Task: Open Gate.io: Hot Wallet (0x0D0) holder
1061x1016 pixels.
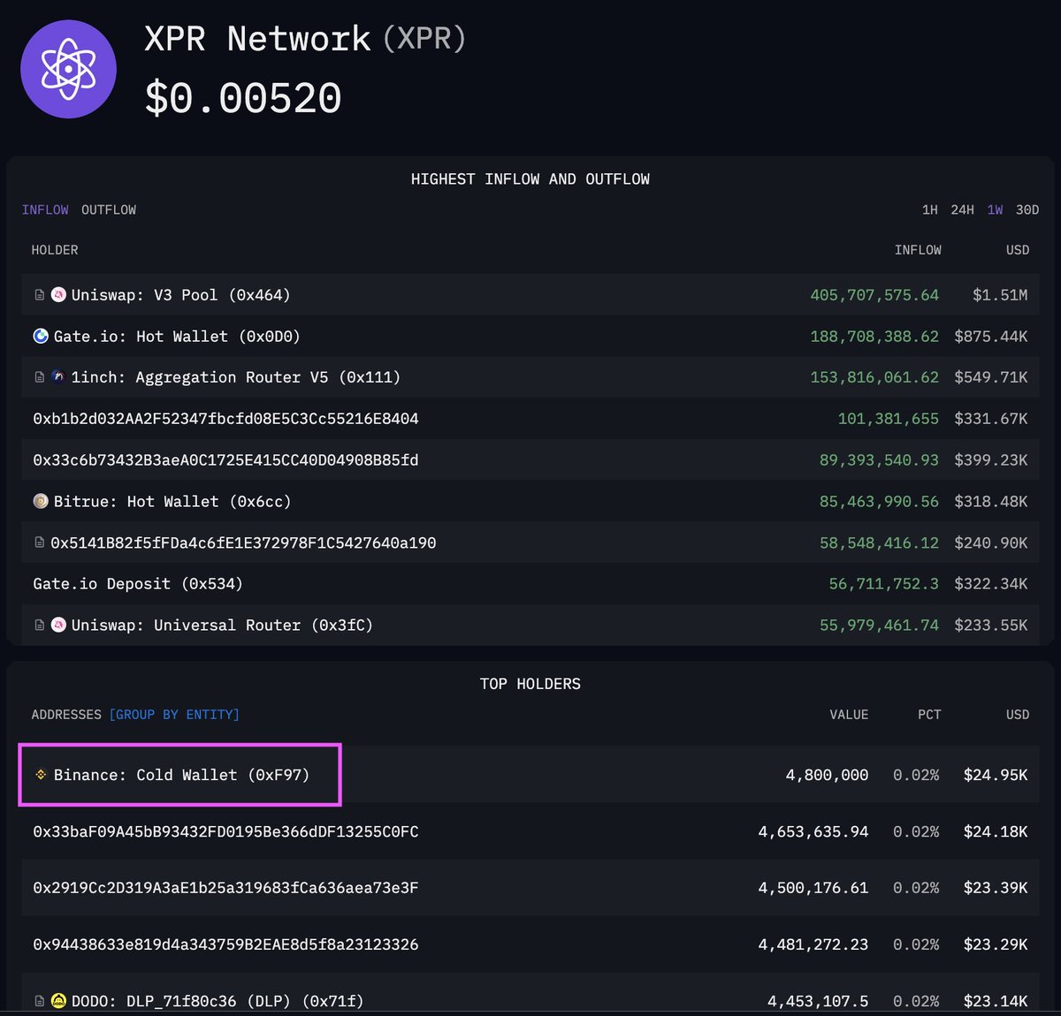Action: tap(177, 336)
